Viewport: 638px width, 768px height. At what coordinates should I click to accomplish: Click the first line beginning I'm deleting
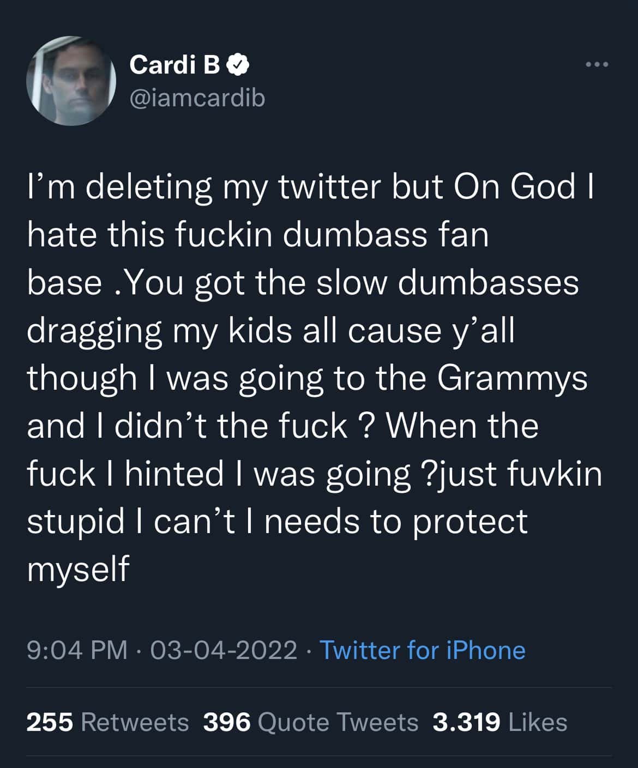tap(311, 188)
